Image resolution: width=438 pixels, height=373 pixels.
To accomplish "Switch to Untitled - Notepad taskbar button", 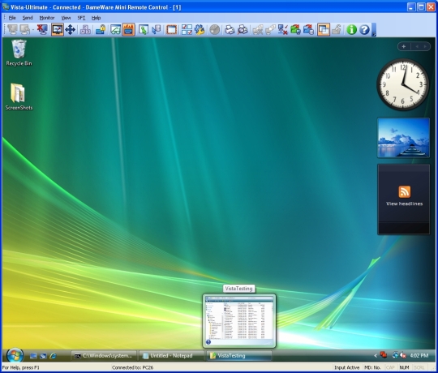I will pos(171,356).
